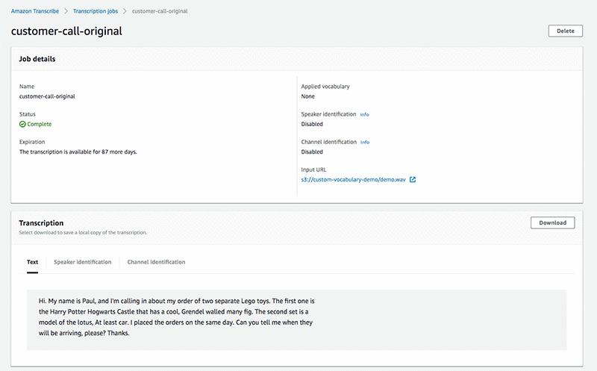The height and width of the screenshot is (371, 597).
Task: Open Info next to Speaker identification
Action: tap(364, 115)
